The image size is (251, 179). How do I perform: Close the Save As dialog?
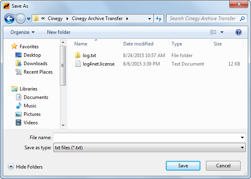click(x=239, y=4)
